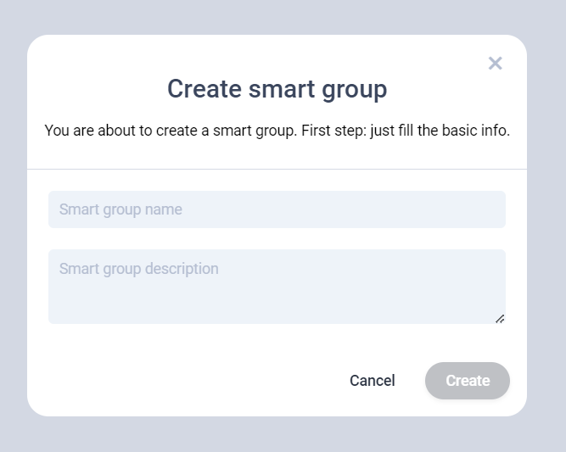Click the word Cancel in the footer
The width and height of the screenshot is (566, 452).
coord(372,381)
